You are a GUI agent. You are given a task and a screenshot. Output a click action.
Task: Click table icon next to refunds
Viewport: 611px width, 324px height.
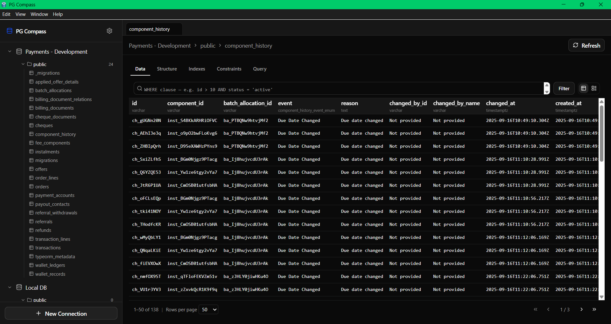click(31, 230)
